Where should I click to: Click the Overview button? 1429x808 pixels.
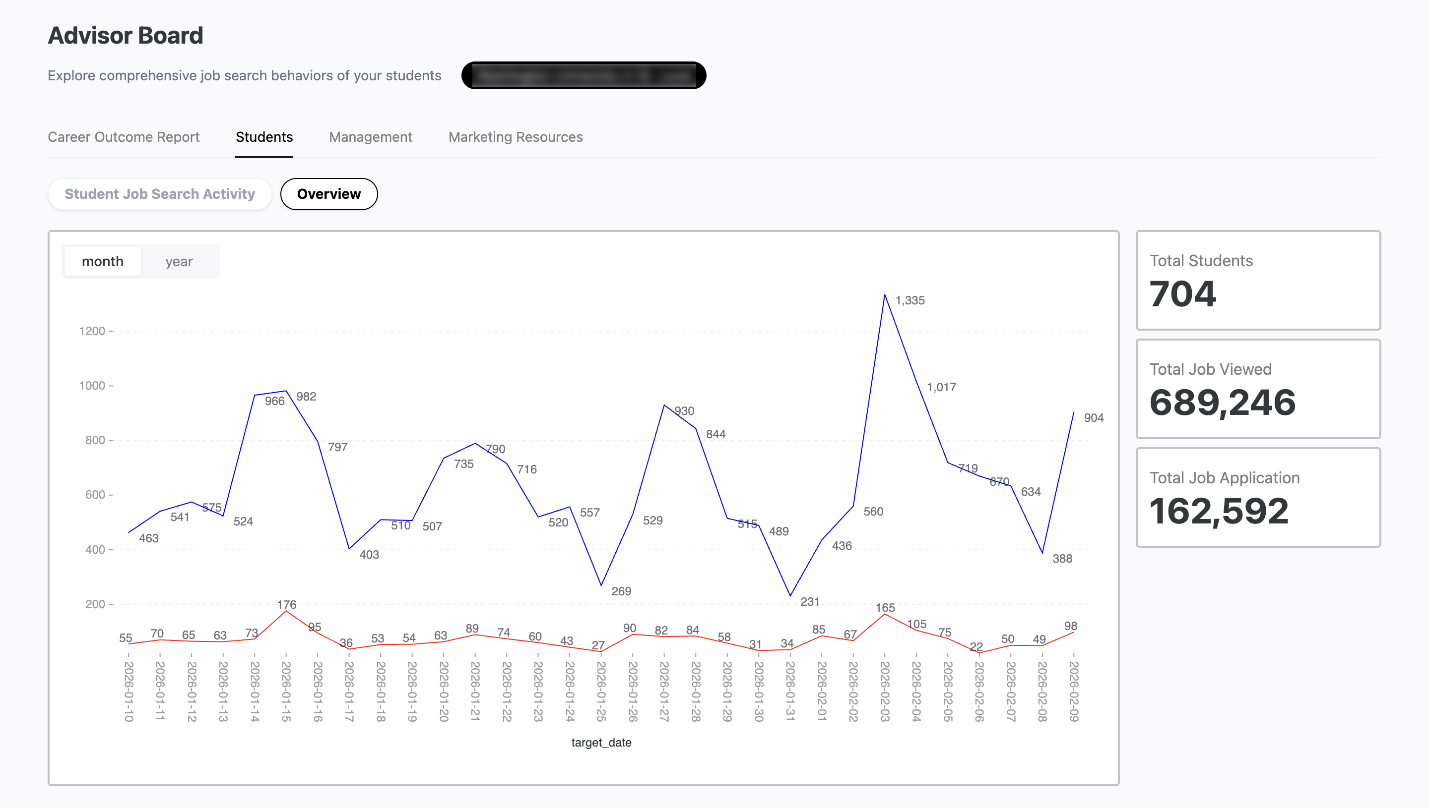[329, 194]
